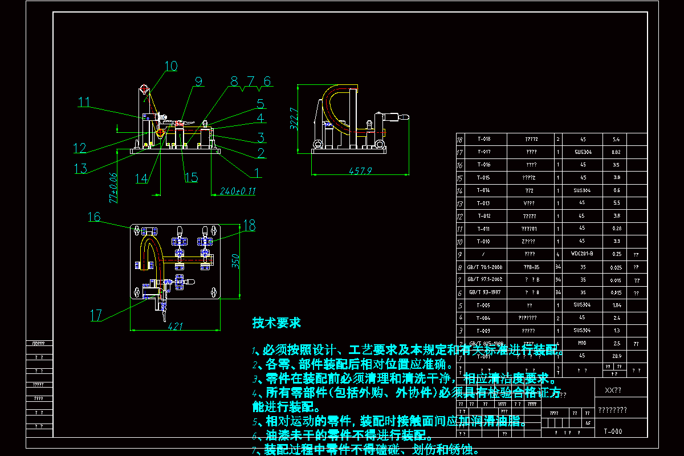The height and width of the screenshot is (456, 684).
Task: Click the M10 material cell
Action: [583, 343]
